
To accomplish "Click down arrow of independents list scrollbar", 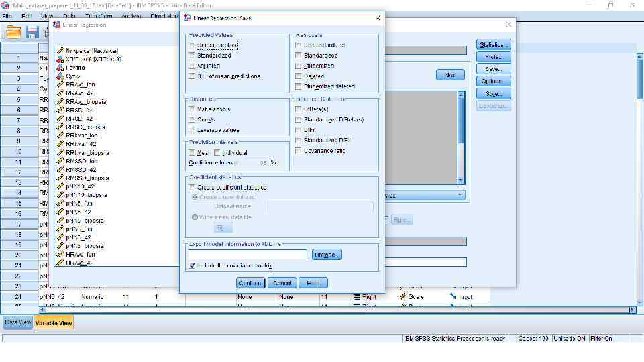I will [x=460, y=180].
